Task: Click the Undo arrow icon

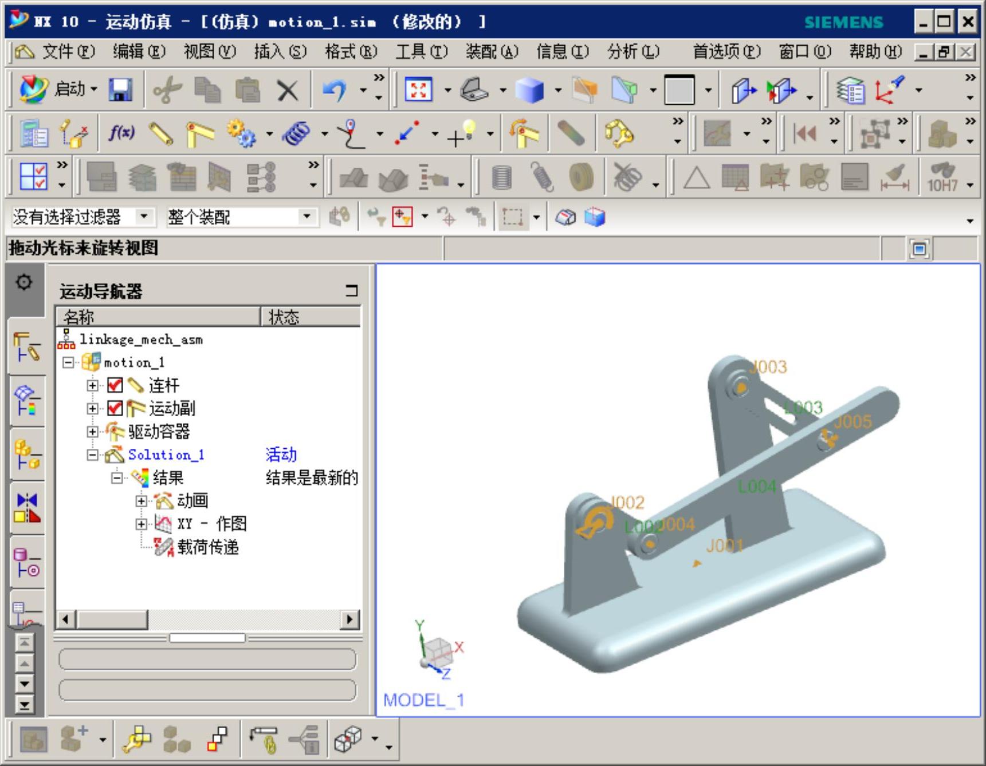Action: (x=335, y=90)
